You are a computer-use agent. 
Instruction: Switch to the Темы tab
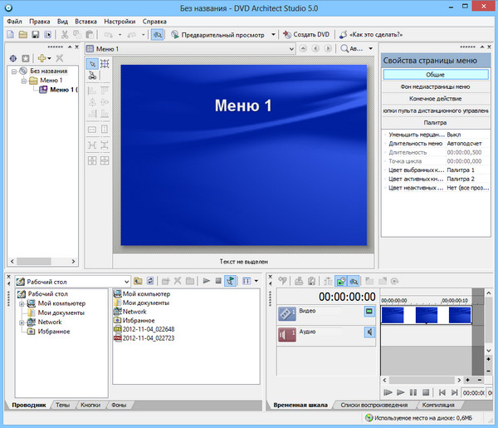pyautogui.click(x=63, y=405)
